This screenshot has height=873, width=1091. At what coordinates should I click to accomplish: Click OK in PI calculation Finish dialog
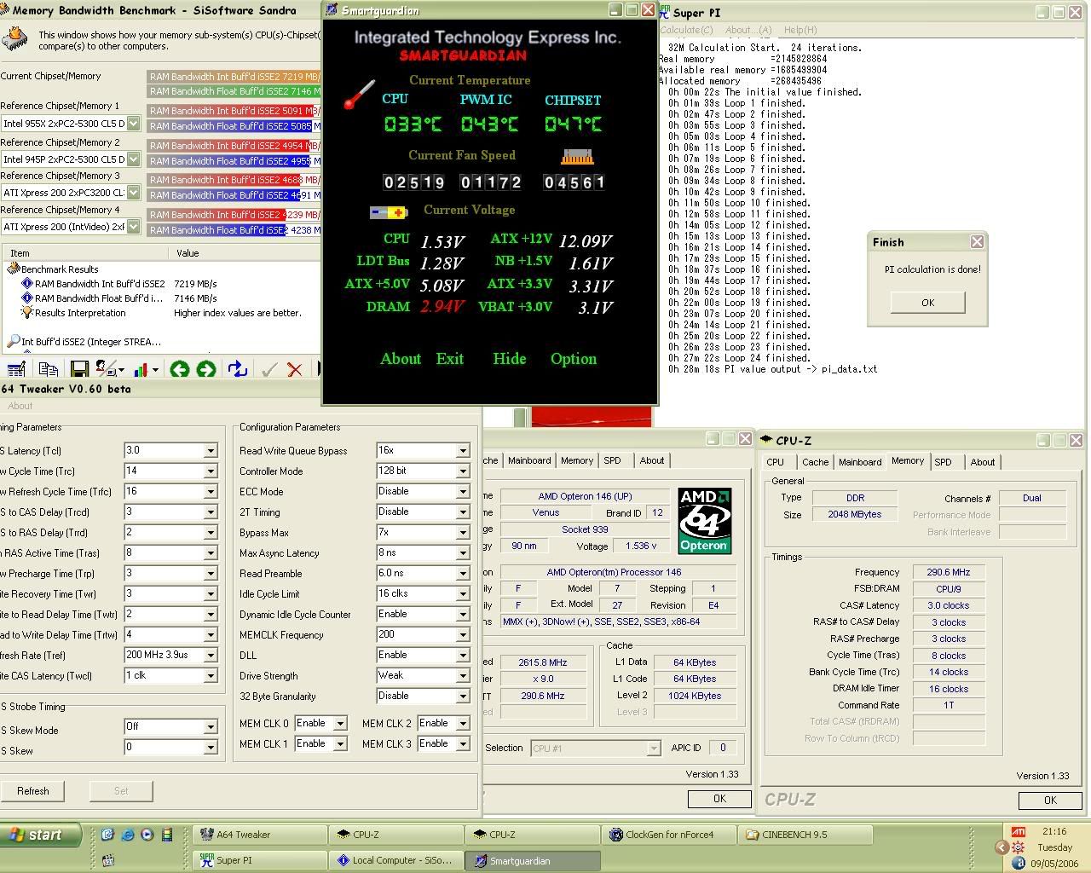927,303
